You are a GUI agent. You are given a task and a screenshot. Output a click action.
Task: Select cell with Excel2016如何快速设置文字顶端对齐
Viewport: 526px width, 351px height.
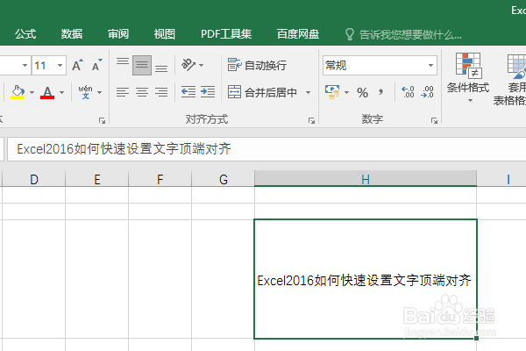[366, 279]
